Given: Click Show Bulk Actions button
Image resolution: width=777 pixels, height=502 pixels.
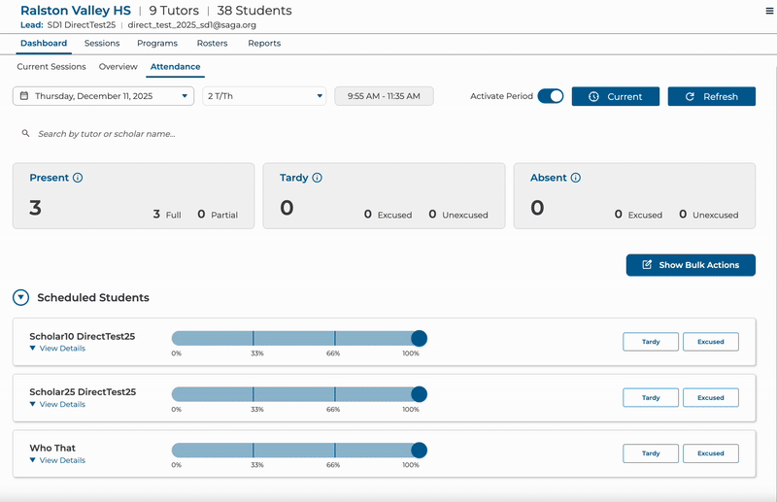Looking at the screenshot, I should click(x=691, y=265).
